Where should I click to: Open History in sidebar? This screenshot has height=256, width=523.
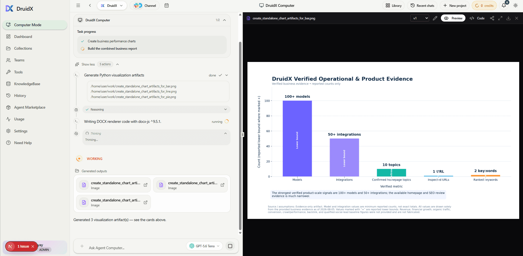pyautogui.click(x=35, y=96)
